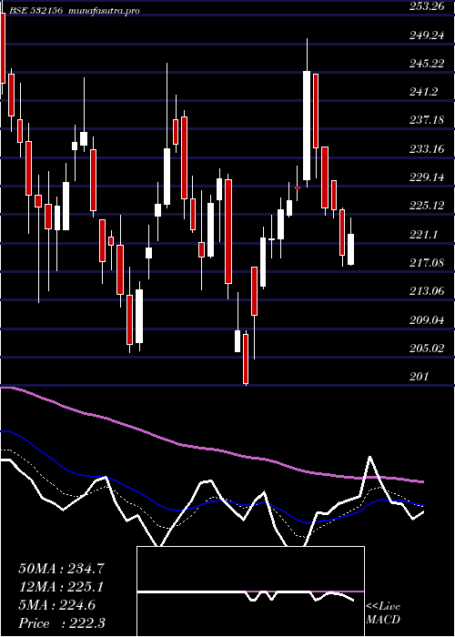Click the lowest red candle touching 201
455x637 pixels.
tap(246, 359)
